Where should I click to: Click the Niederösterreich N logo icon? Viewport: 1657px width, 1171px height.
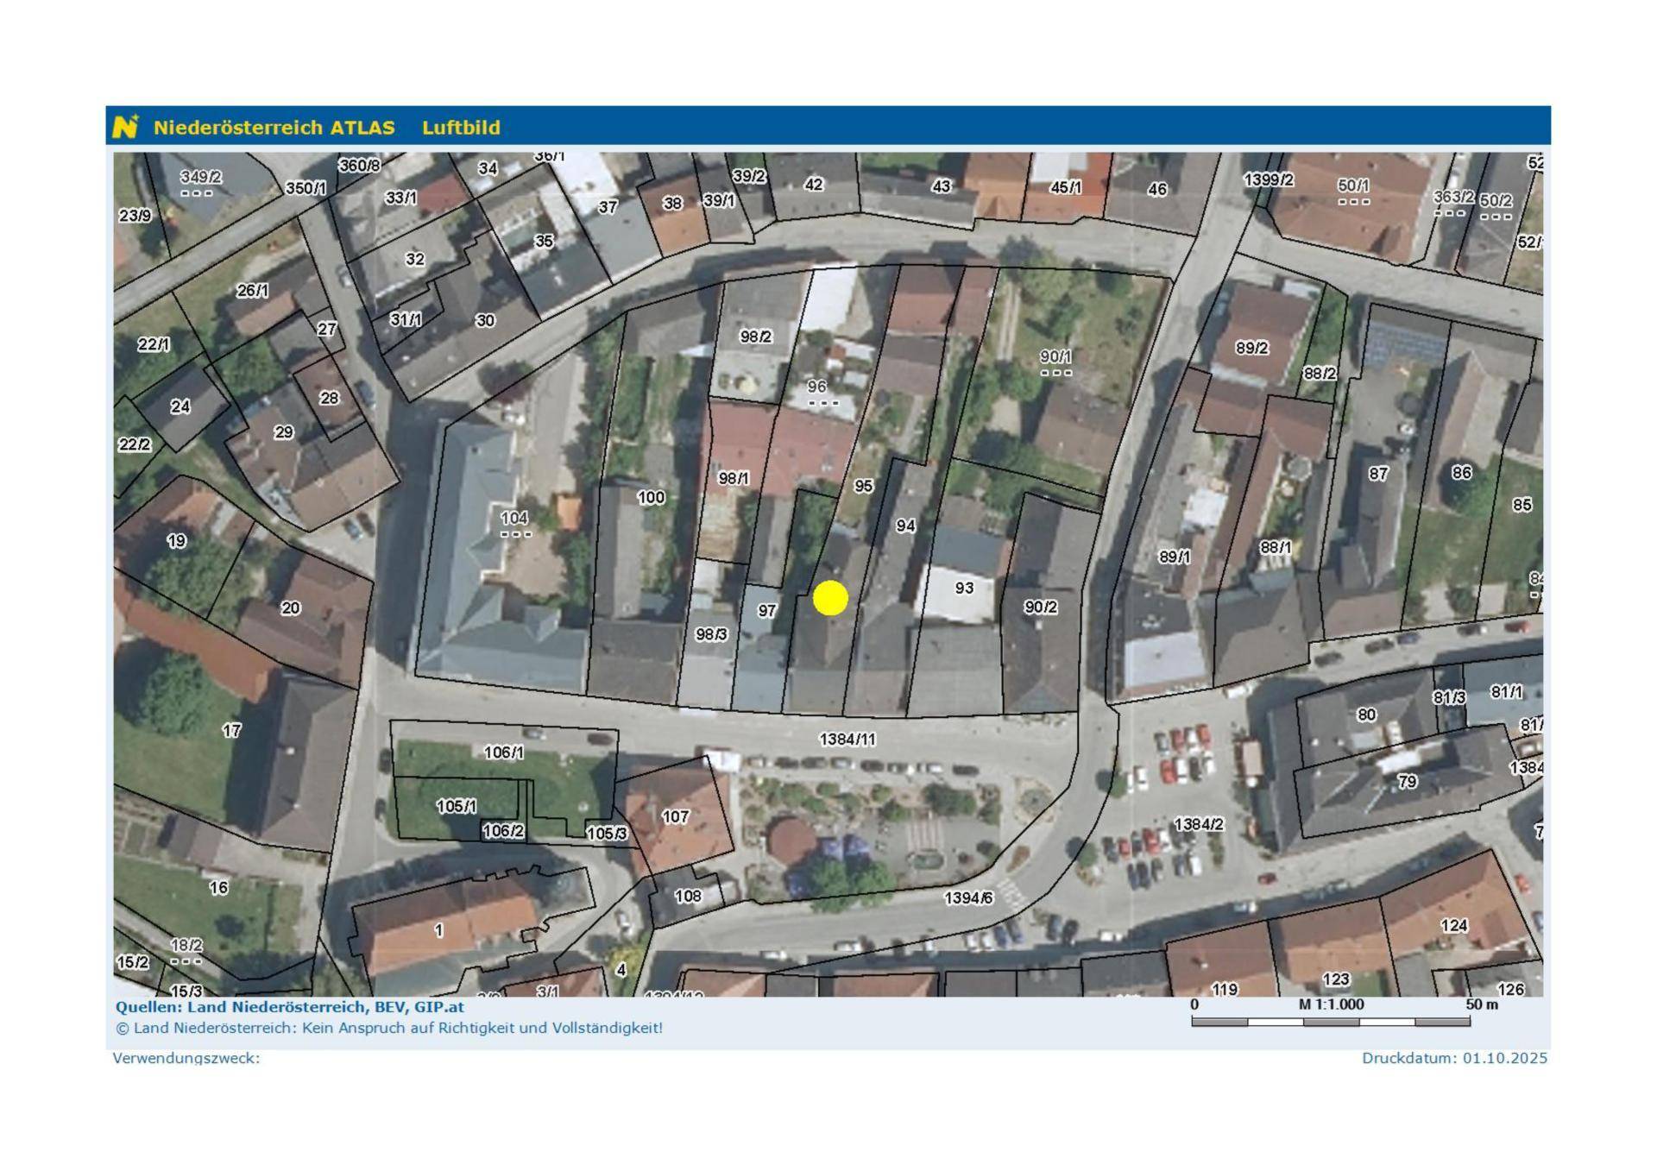click(125, 127)
